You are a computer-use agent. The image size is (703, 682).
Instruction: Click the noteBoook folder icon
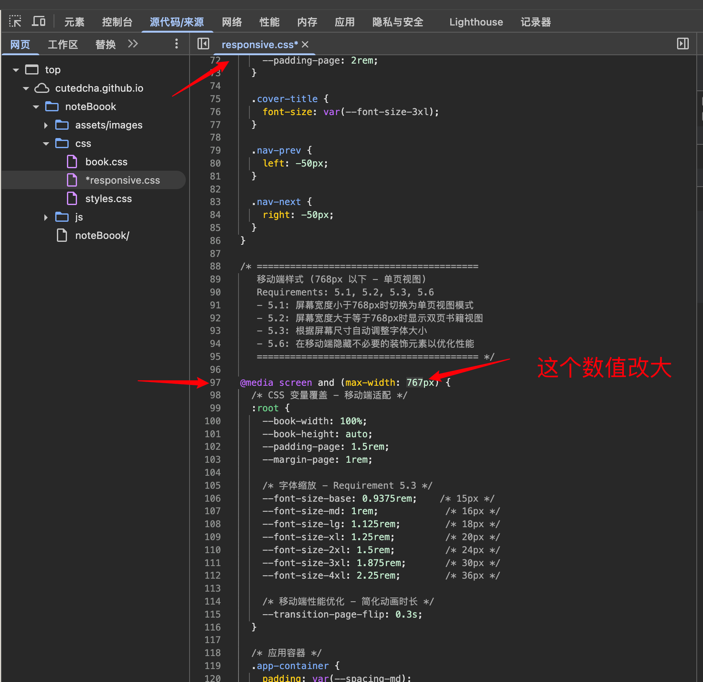click(52, 106)
